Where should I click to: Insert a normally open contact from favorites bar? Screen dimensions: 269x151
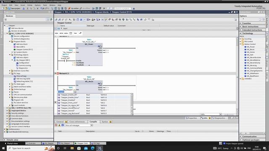point(56,33)
